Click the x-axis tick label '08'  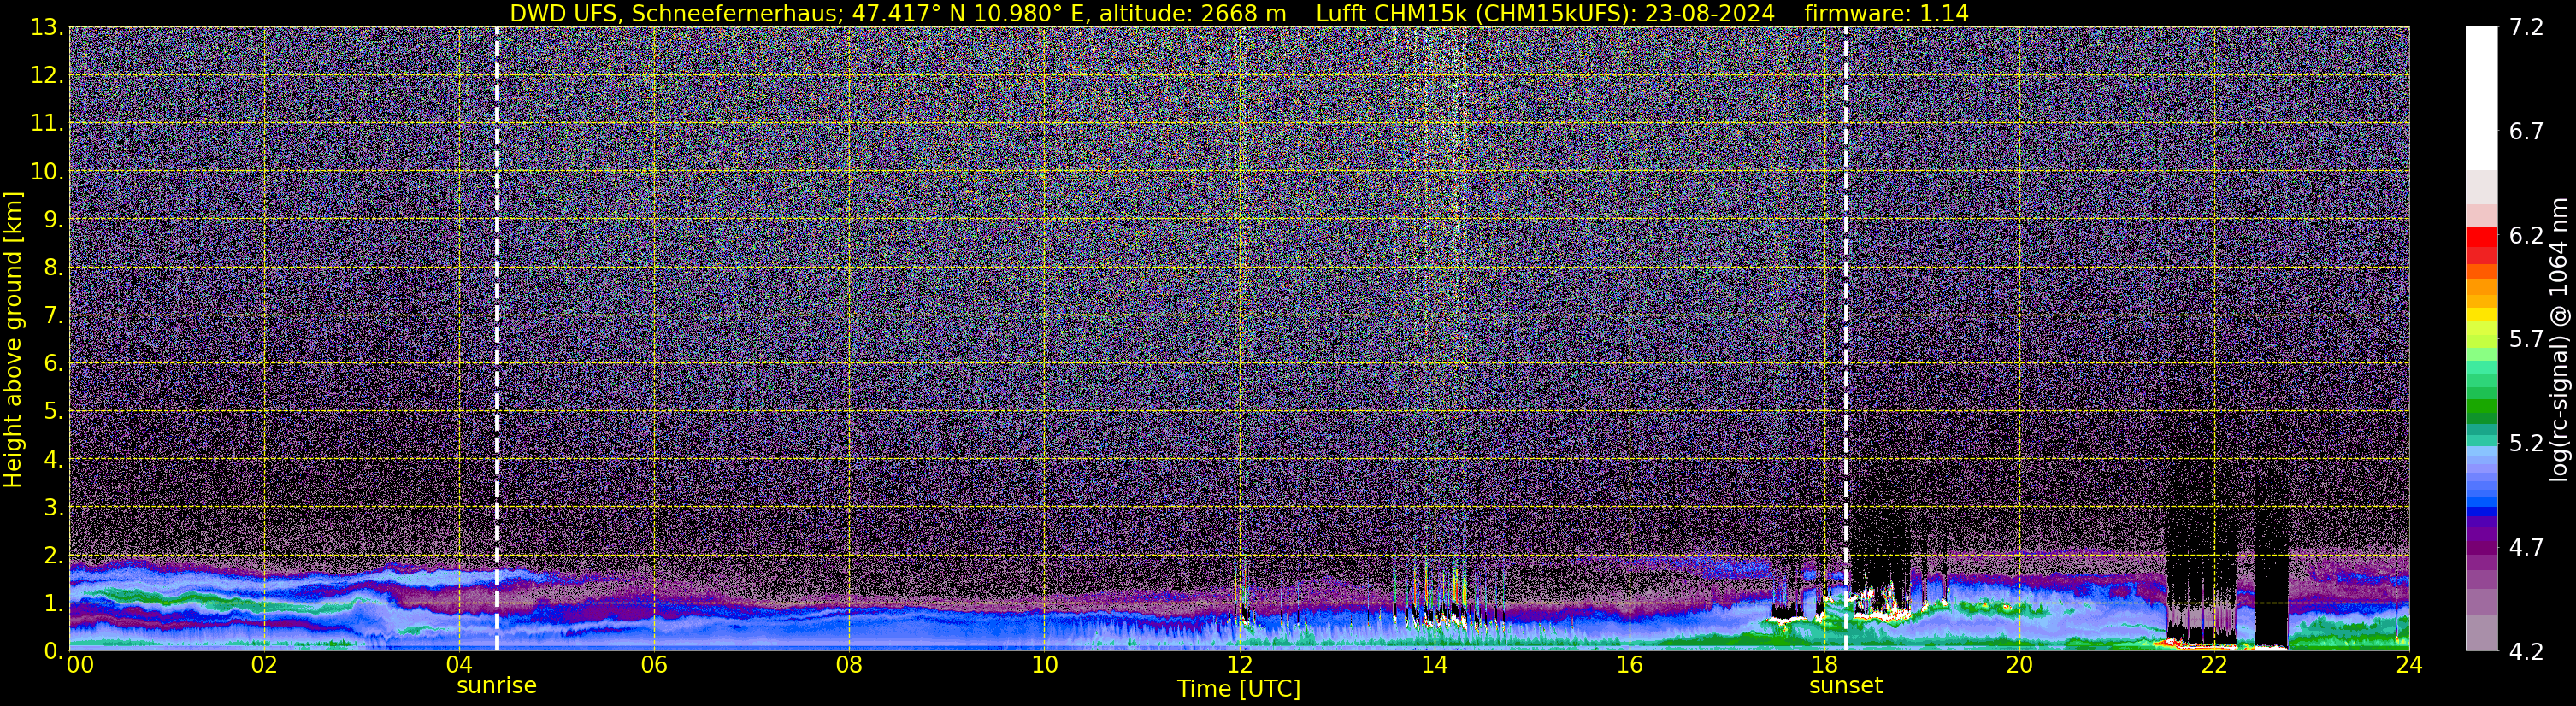[848, 665]
